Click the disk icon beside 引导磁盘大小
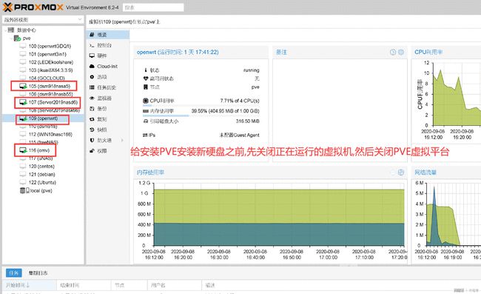The width and height of the screenshot is (481, 294). (x=146, y=121)
